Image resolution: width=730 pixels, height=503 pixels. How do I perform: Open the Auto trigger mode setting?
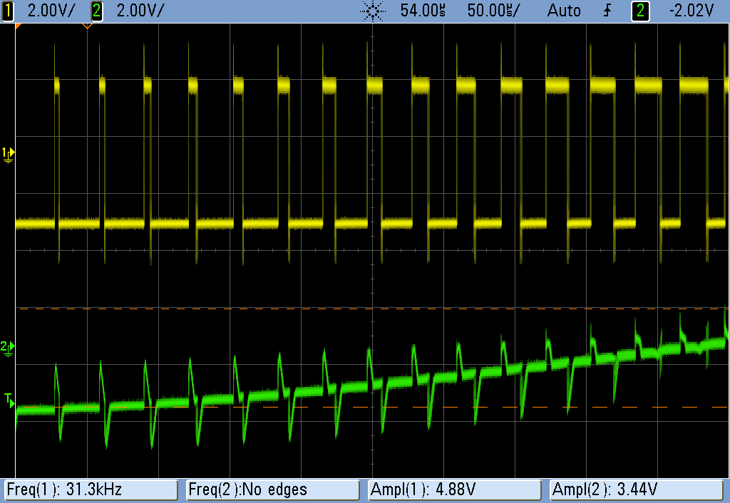tap(564, 10)
